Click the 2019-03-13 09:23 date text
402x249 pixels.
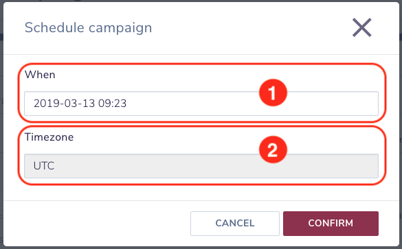(80, 104)
